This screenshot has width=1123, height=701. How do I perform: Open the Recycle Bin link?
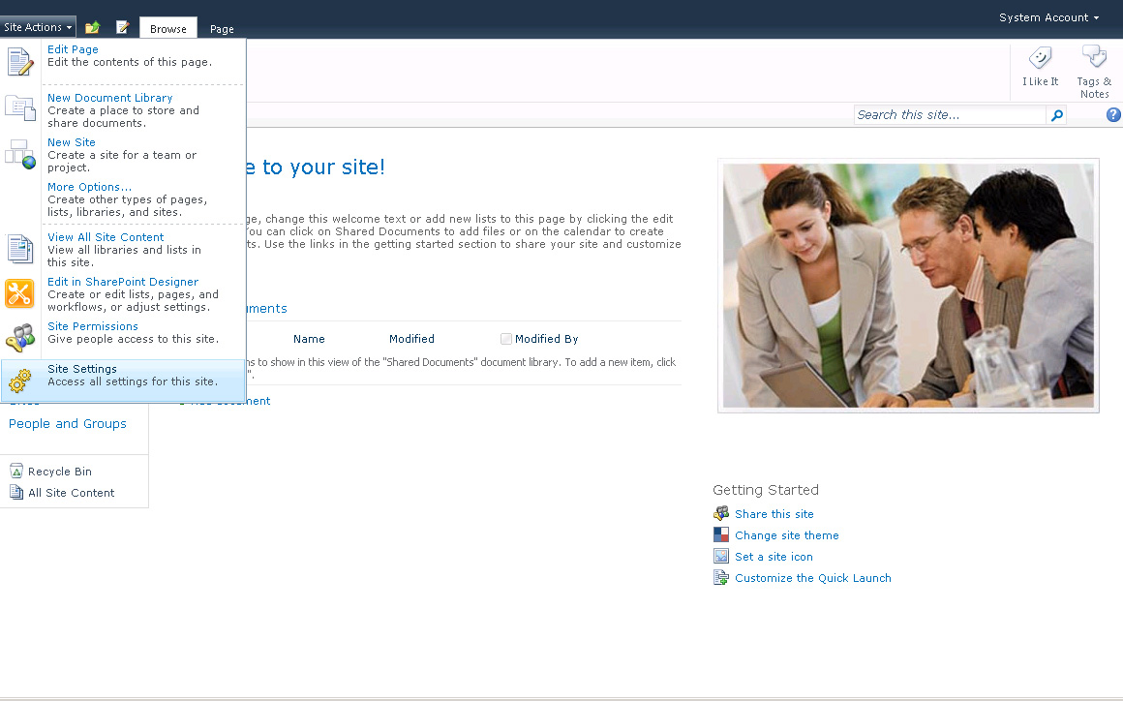pyautogui.click(x=60, y=472)
